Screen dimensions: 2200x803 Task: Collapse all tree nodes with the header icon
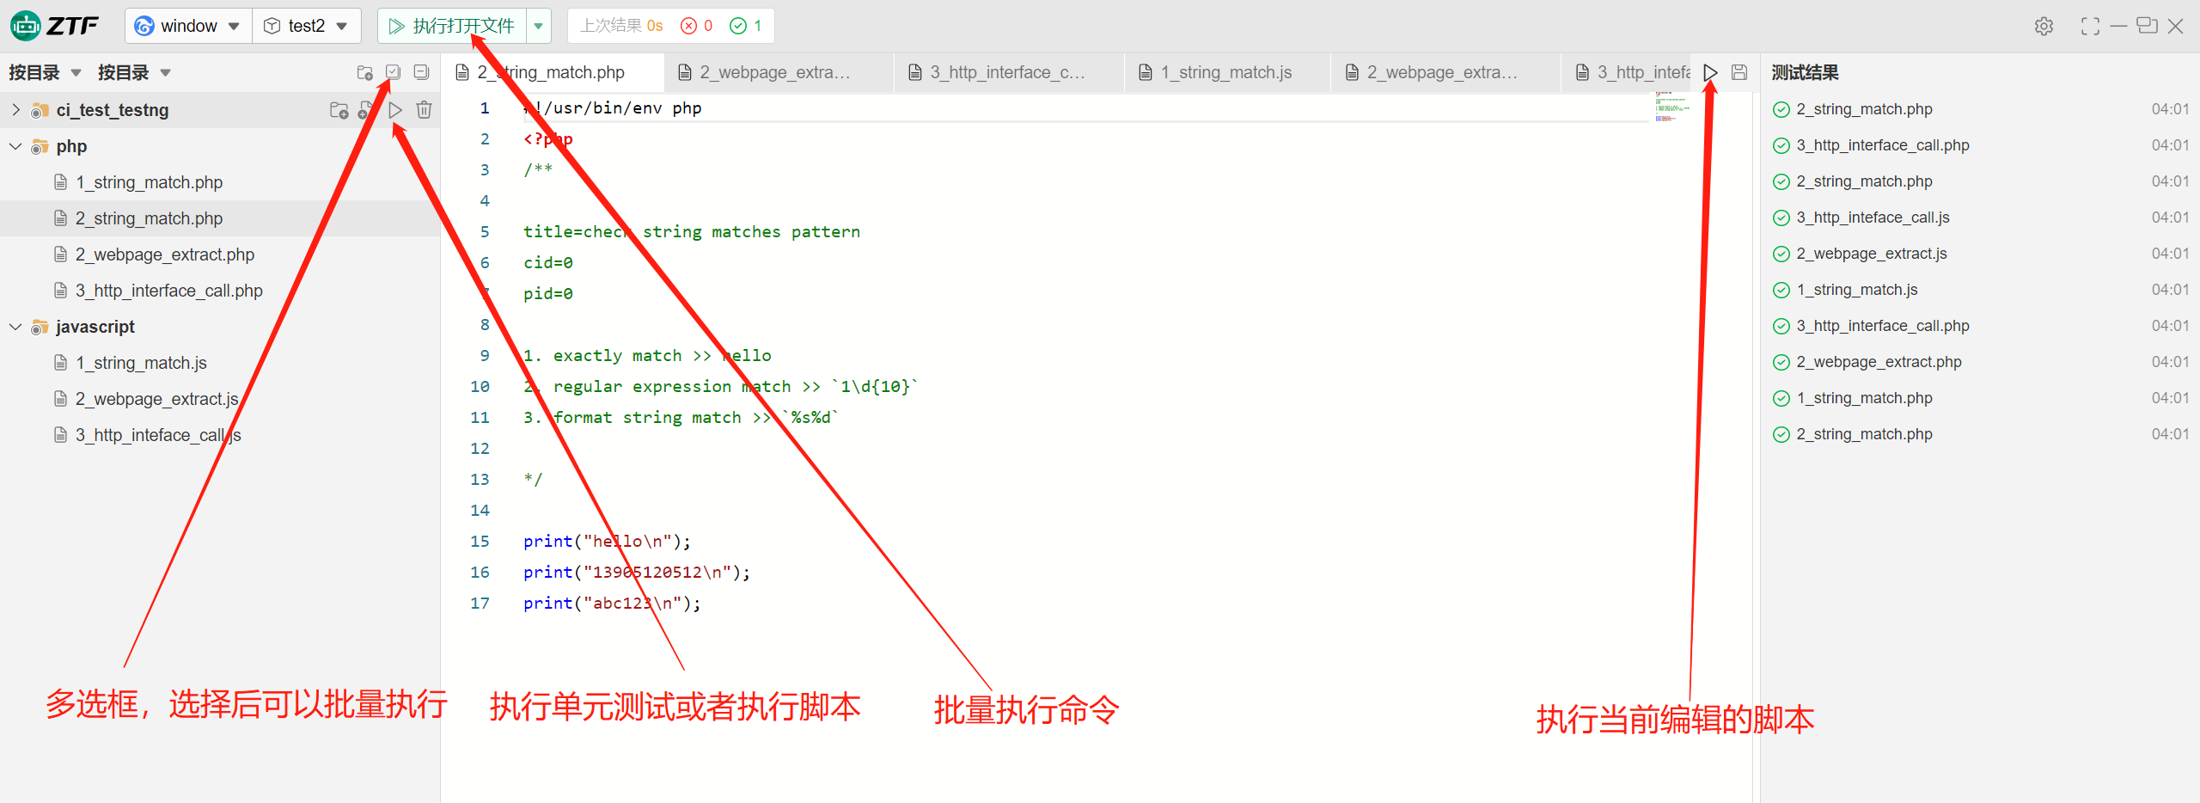pos(421,72)
